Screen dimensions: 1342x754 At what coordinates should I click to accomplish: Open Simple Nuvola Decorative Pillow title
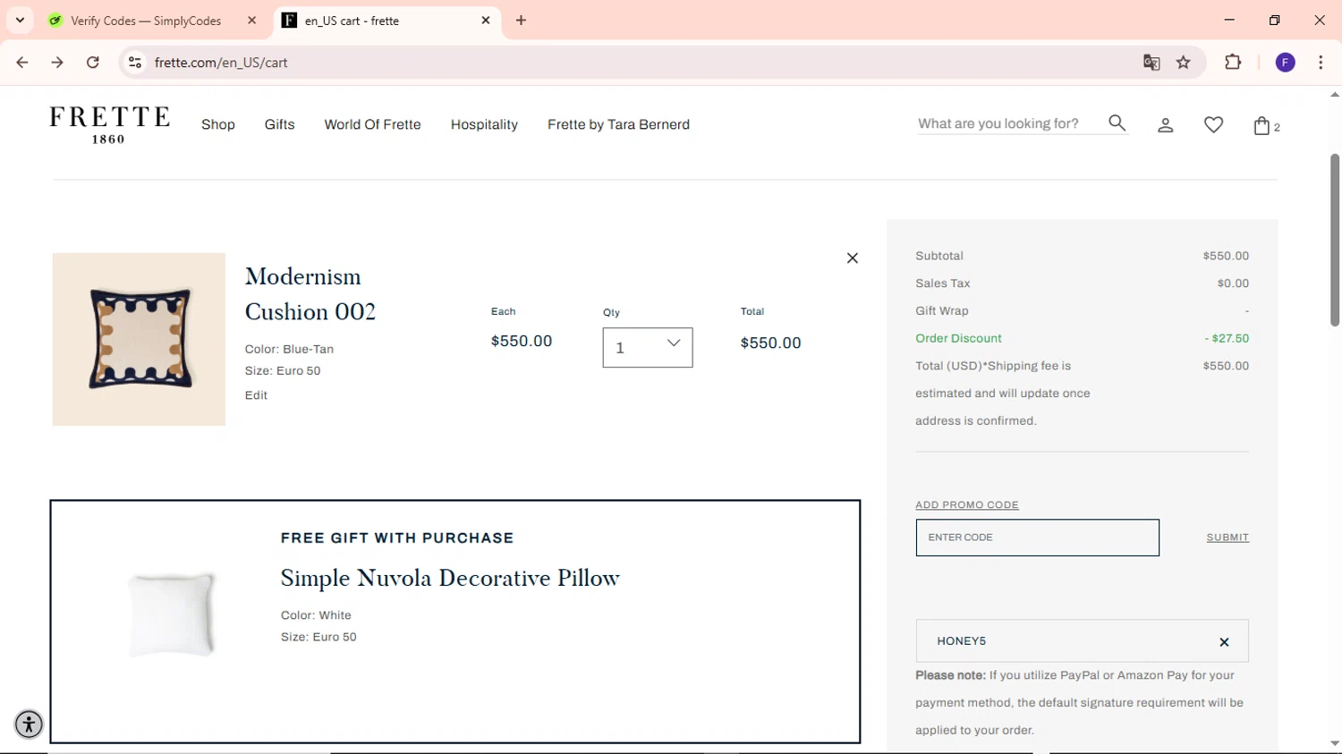click(450, 578)
